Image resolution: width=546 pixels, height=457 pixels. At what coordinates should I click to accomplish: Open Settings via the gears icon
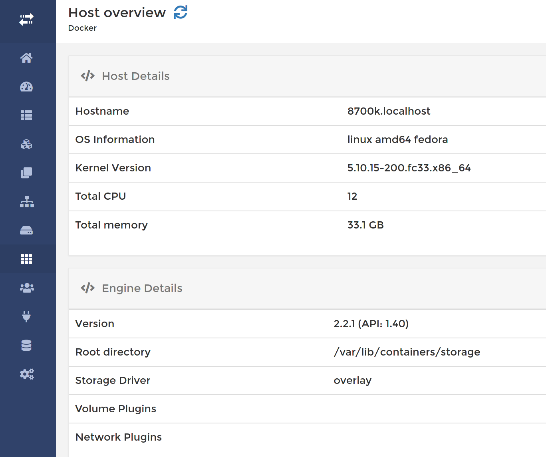[x=27, y=374]
